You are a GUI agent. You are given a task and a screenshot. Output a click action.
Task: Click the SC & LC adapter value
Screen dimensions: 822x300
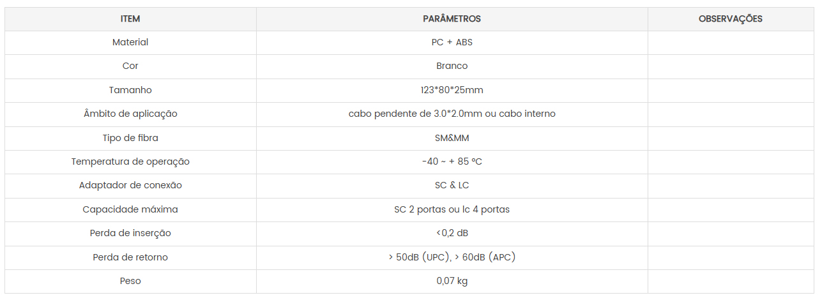tap(452, 185)
